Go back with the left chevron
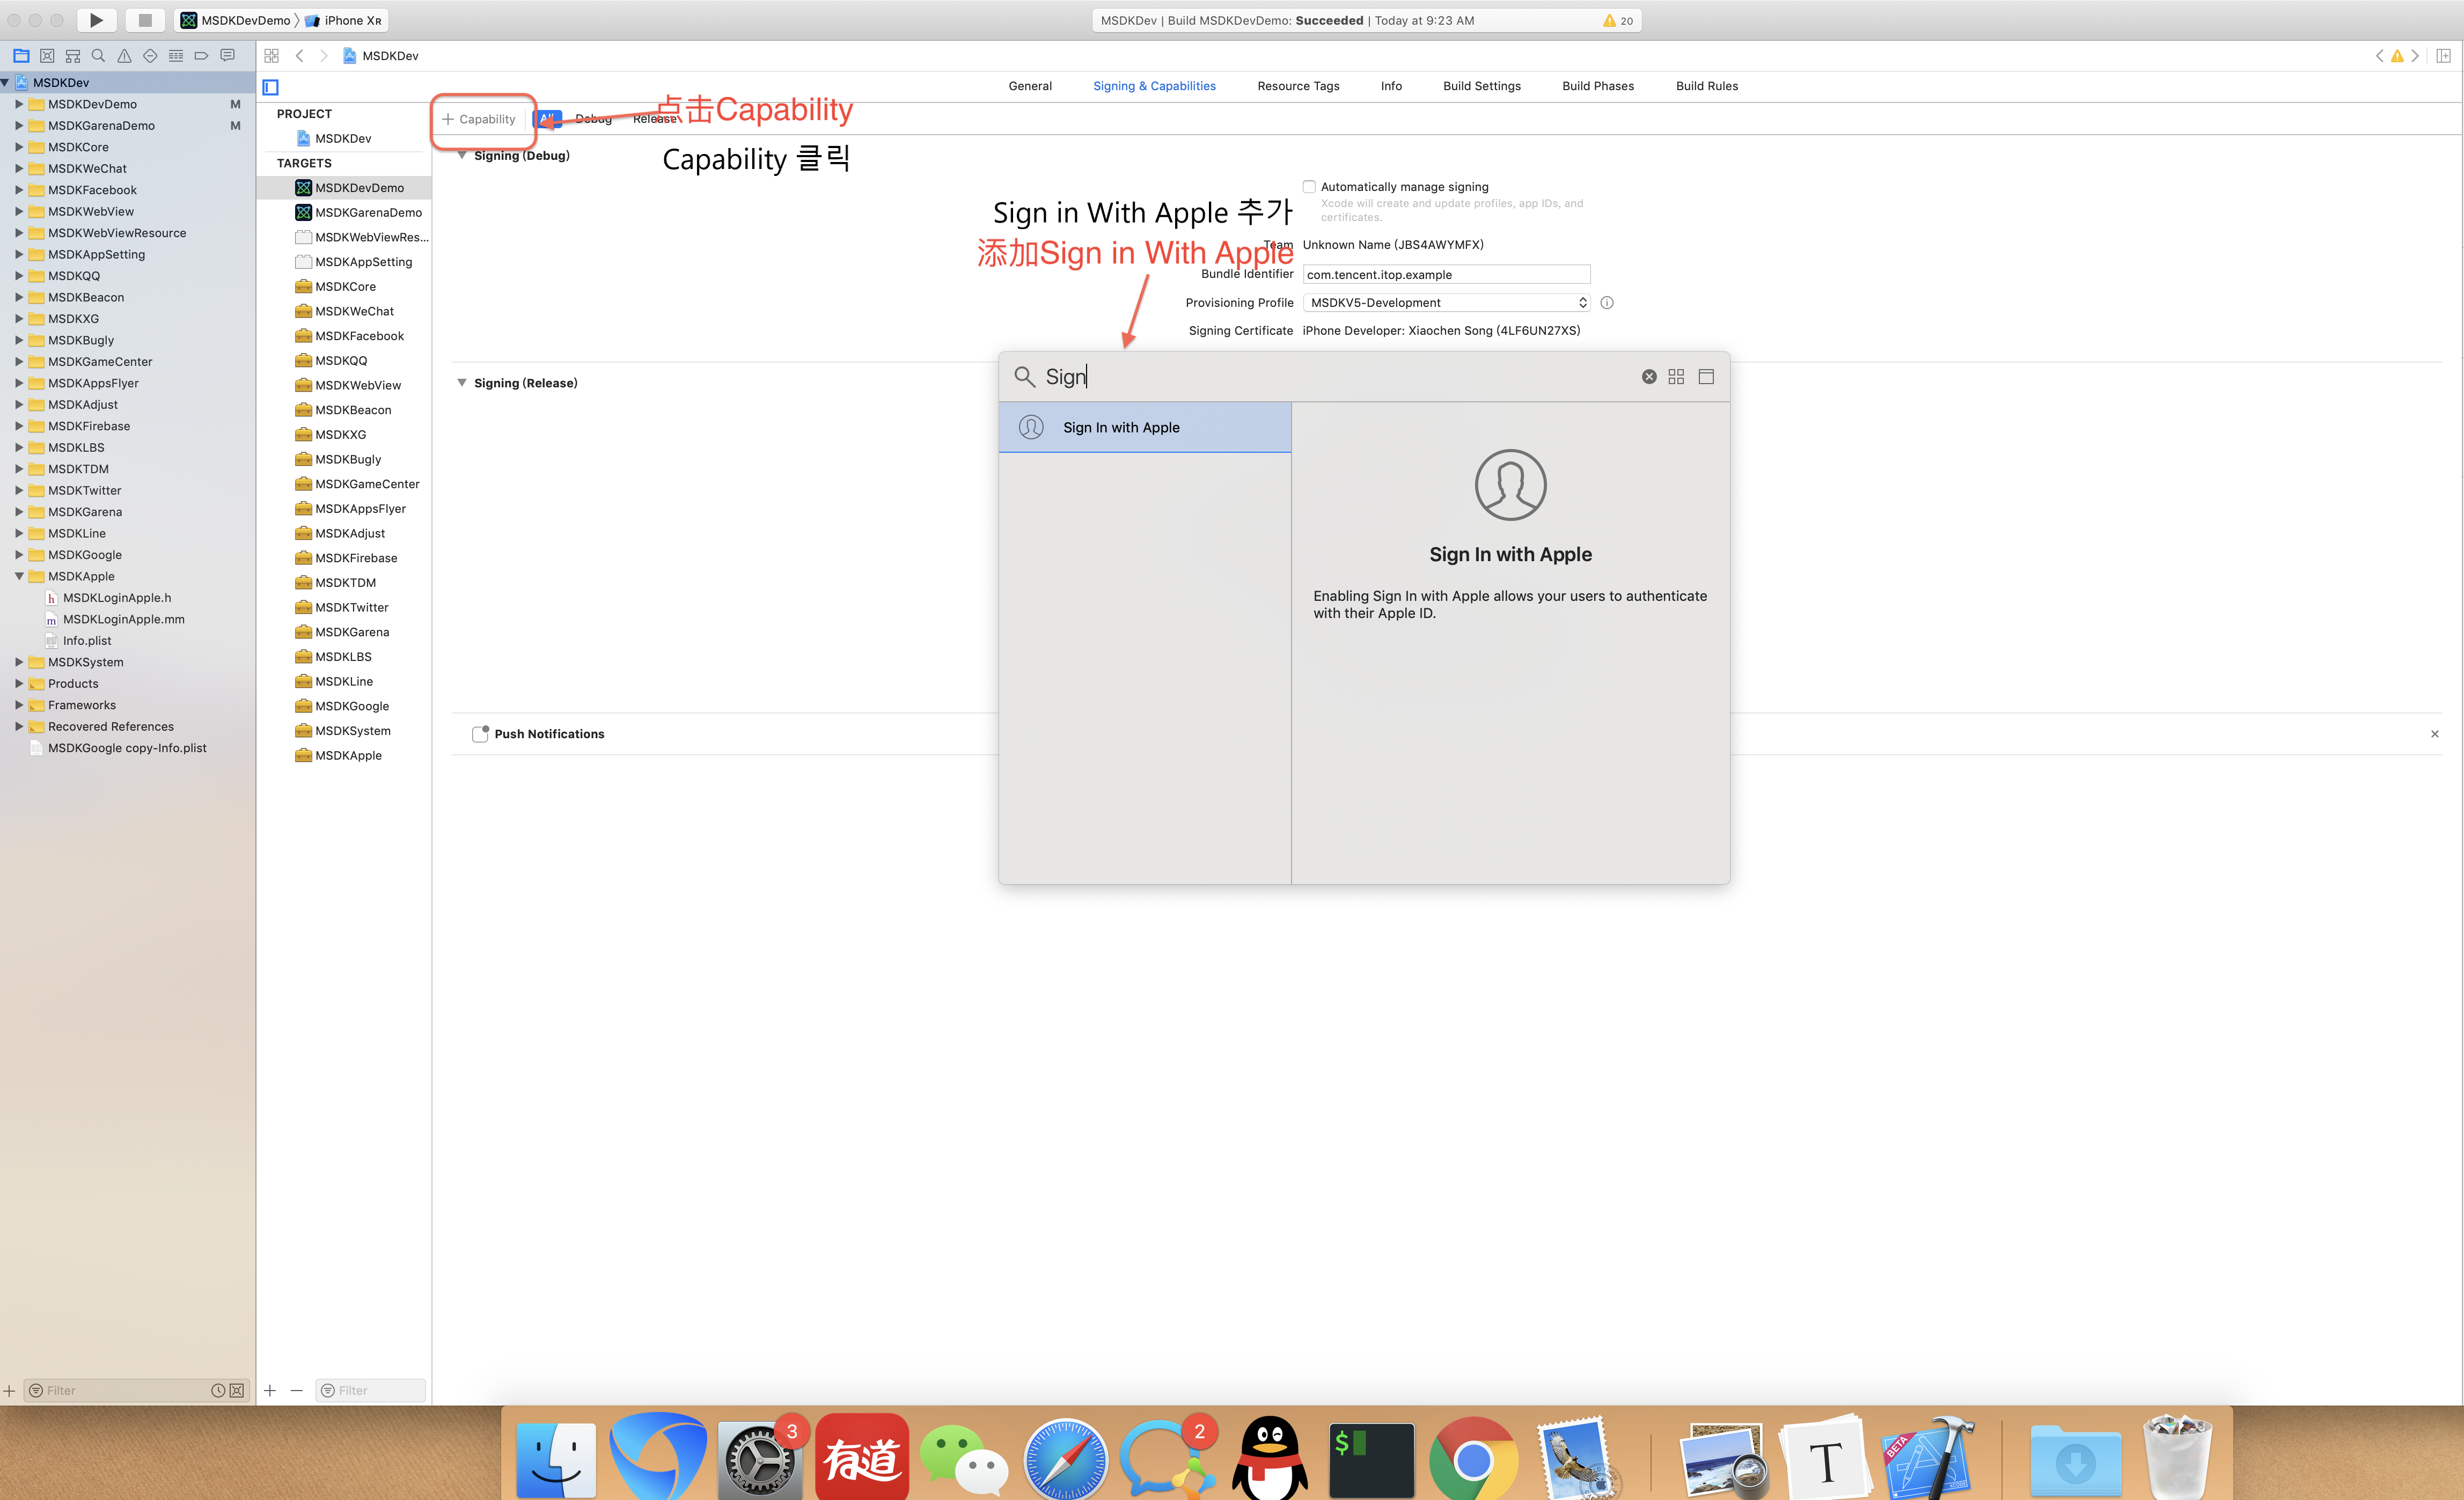Image resolution: width=2464 pixels, height=1500 pixels. tap(299, 56)
